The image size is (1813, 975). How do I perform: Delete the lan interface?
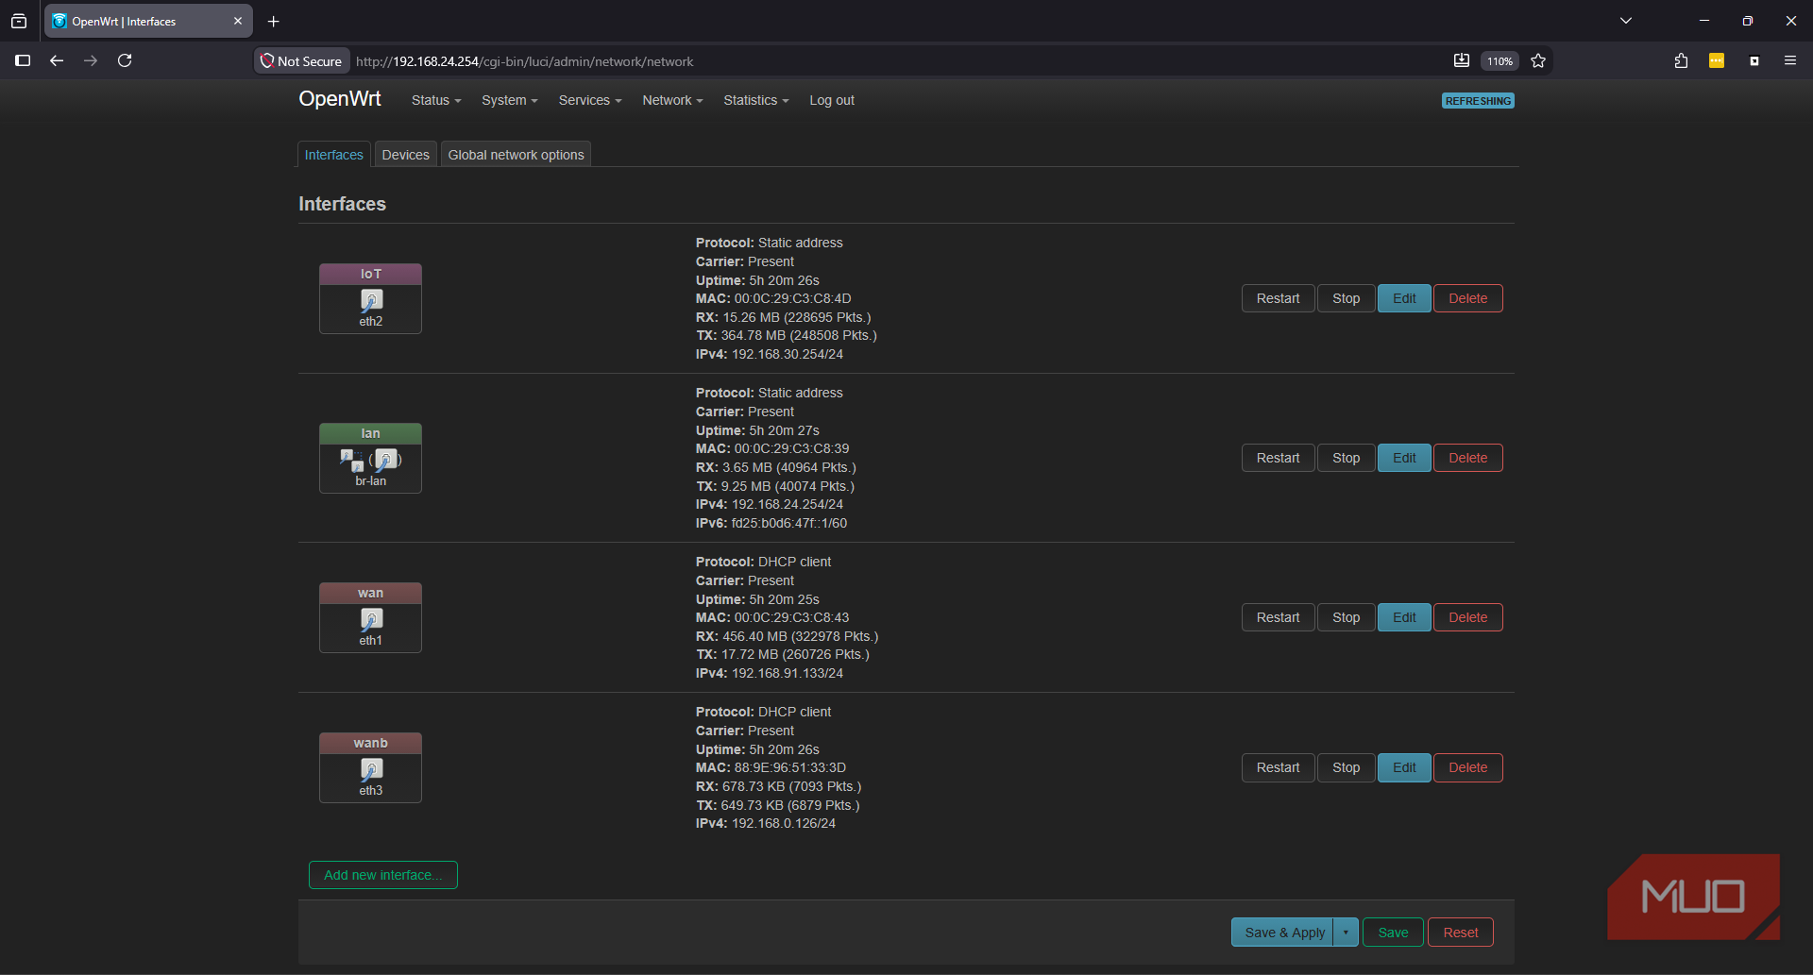tap(1468, 458)
